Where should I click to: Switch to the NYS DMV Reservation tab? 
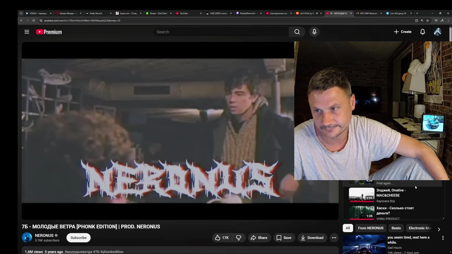coord(369,13)
